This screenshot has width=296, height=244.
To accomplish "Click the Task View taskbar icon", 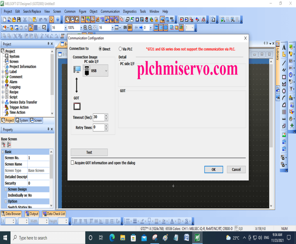I will (x=101, y=238).
